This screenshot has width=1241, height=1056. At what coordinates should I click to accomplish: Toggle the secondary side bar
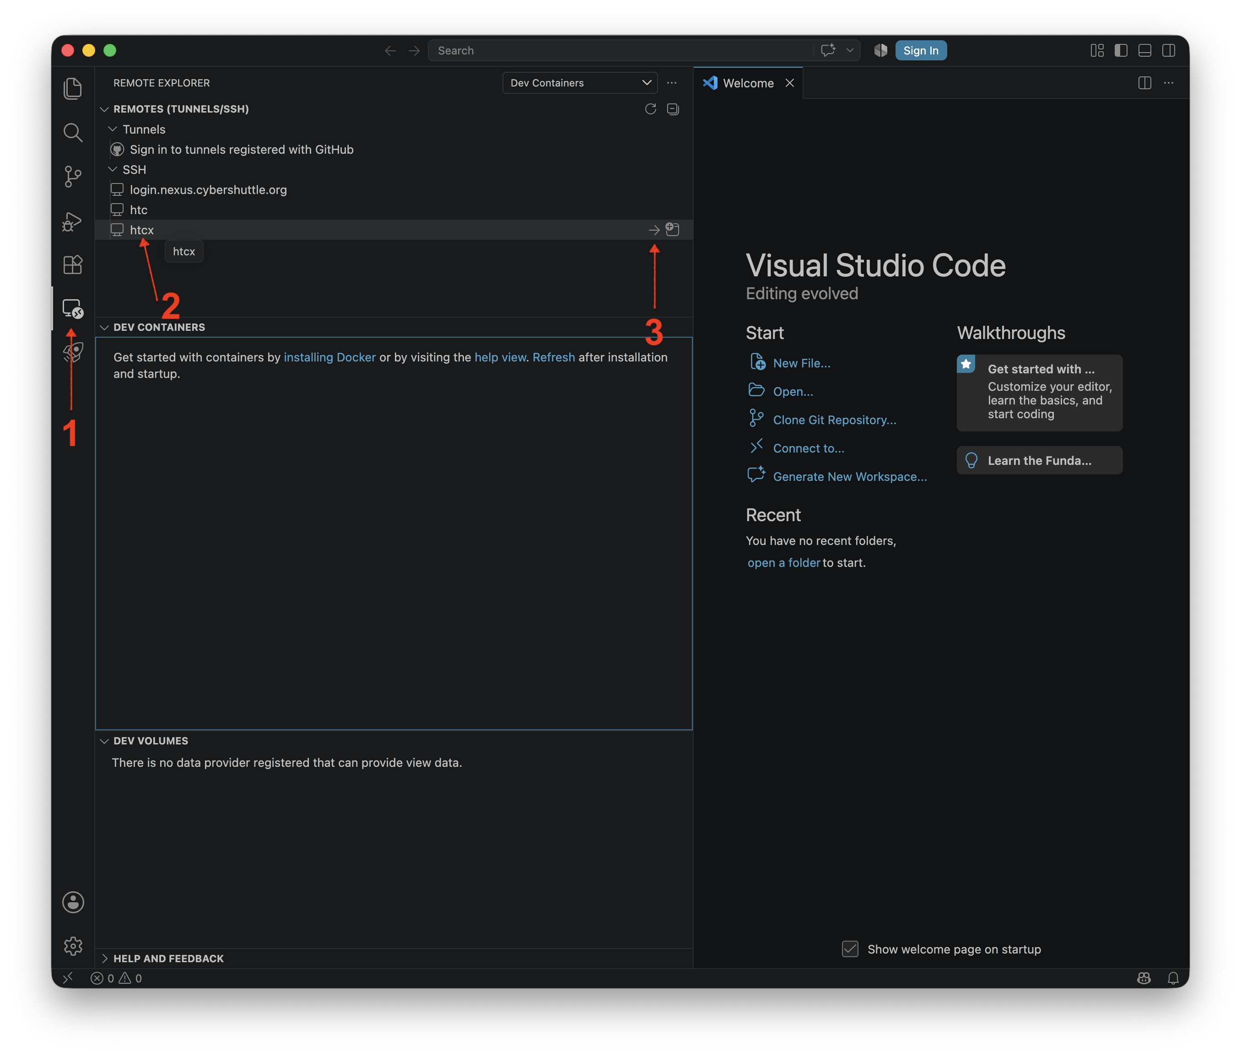pos(1169,50)
